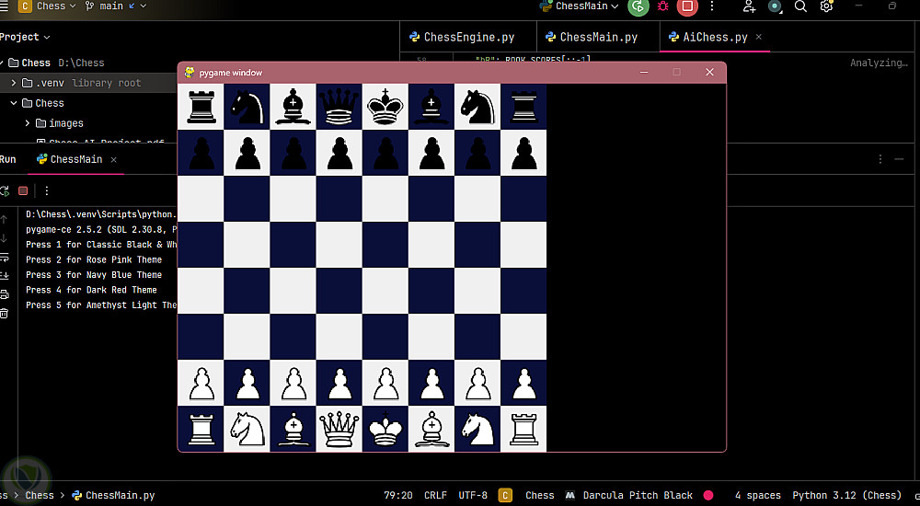Select the black king on the chessboard

point(385,106)
